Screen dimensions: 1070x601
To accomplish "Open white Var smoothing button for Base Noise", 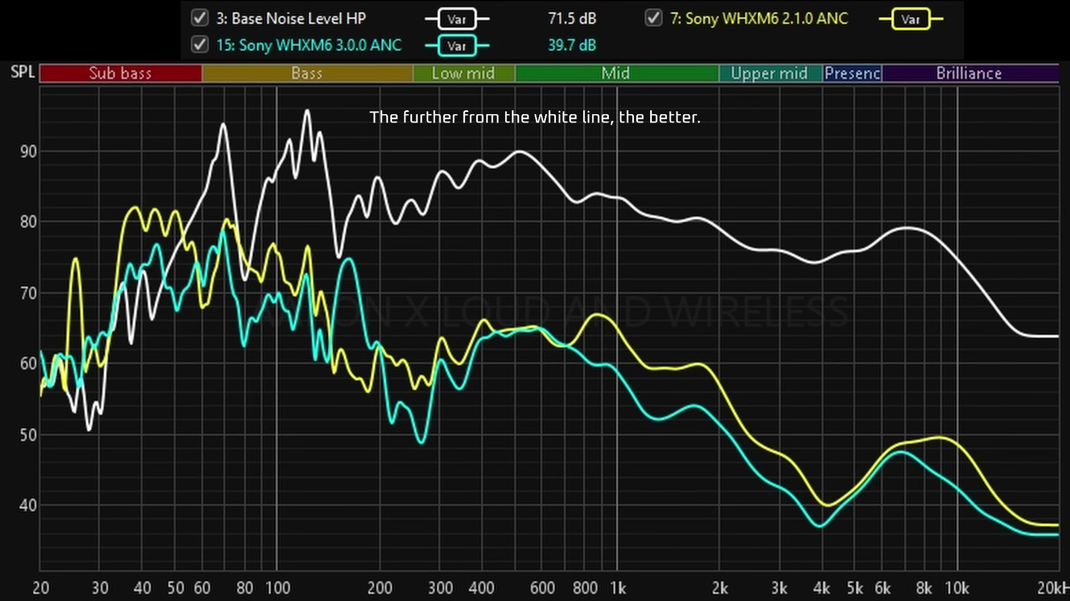I will (x=457, y=19).
